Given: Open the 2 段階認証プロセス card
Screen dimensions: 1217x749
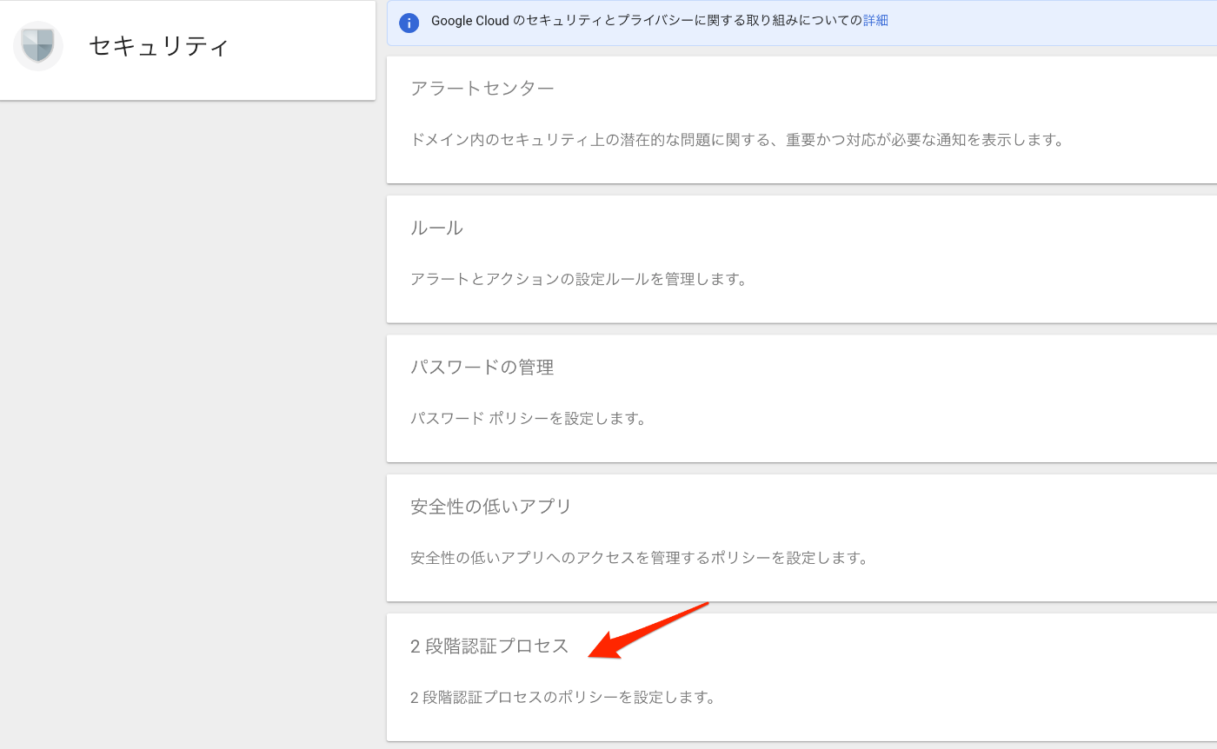Looking at the screenshot, I should (801, 677).
